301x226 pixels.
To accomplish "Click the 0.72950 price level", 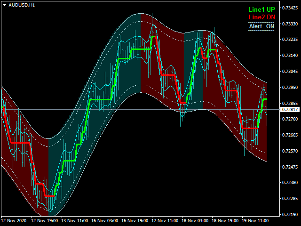I will tap(290, 87).
